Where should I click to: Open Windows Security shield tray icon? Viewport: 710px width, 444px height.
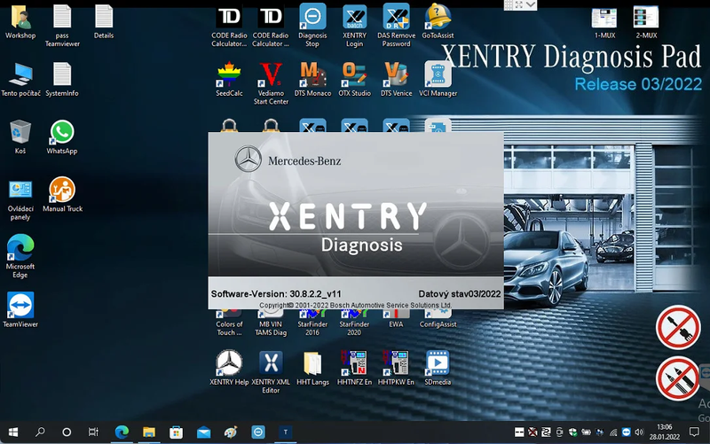[x=572, y=432]
